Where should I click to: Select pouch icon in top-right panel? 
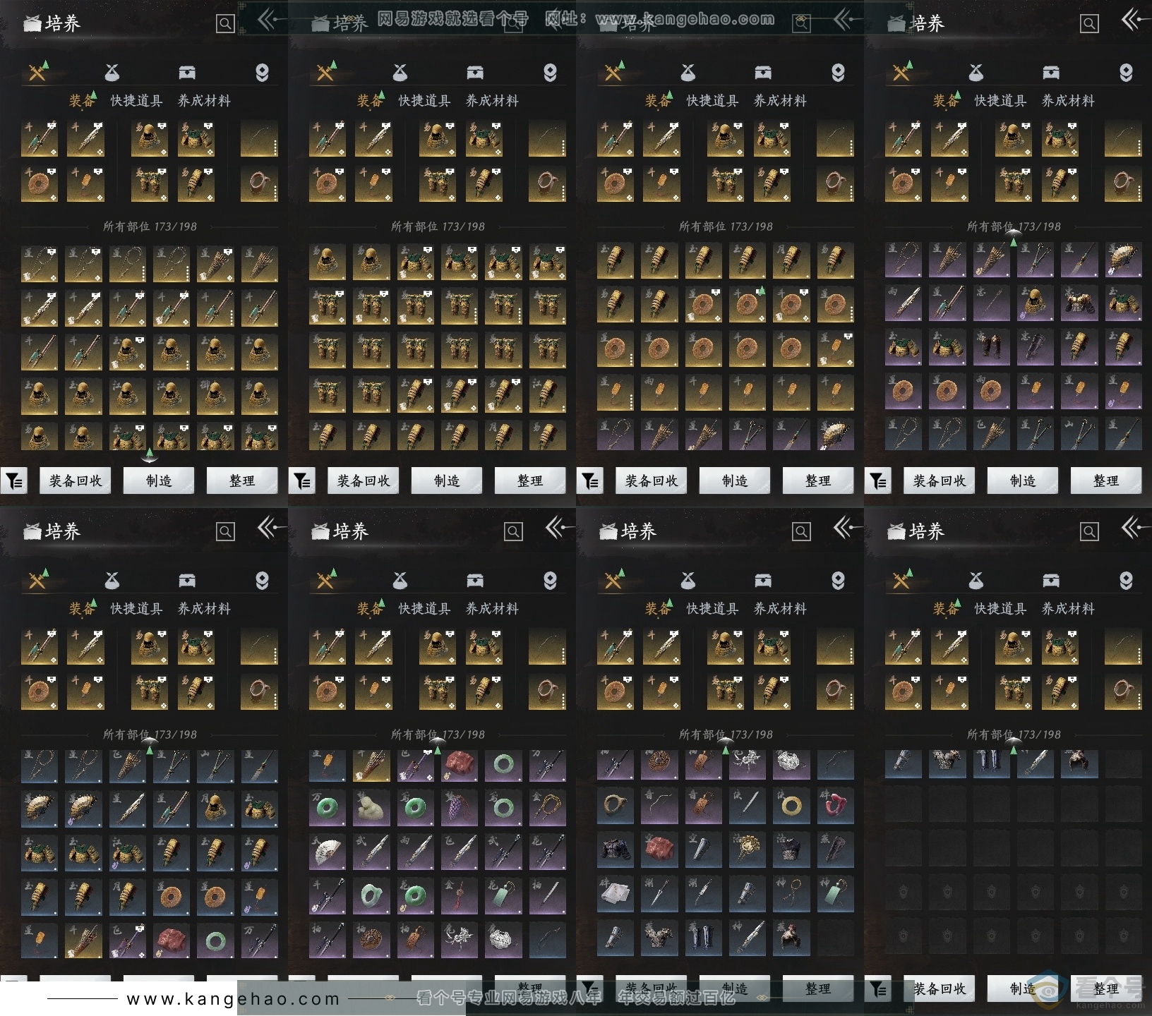coord(976,72)
